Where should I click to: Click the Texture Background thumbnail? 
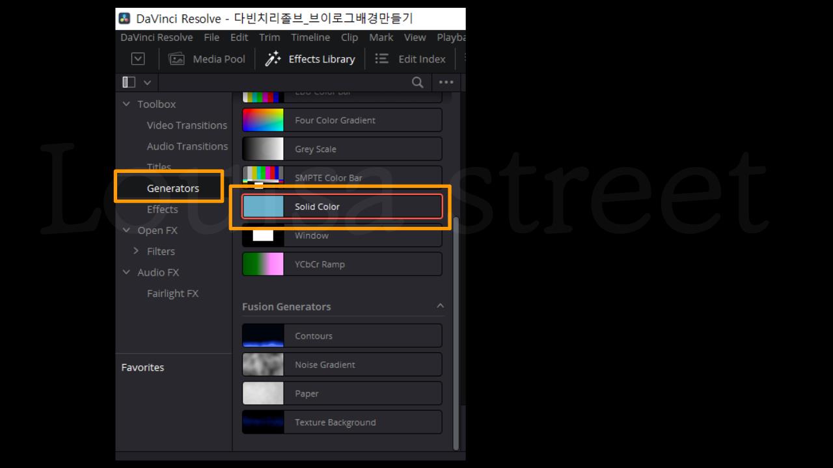[263, 422]
